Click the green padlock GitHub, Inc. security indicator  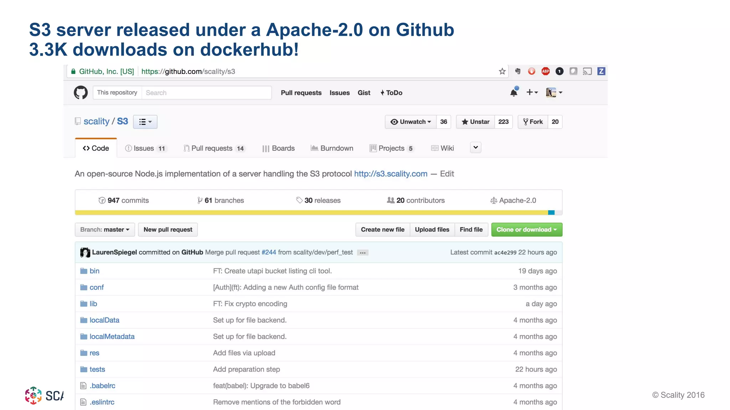(103, 71)
